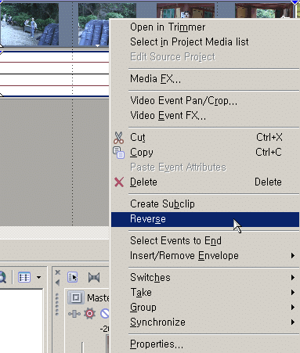This screenshot has width=300, height=353.
Task: Click the greyed Edit Source Project entry
Action: tap(205, 57)
